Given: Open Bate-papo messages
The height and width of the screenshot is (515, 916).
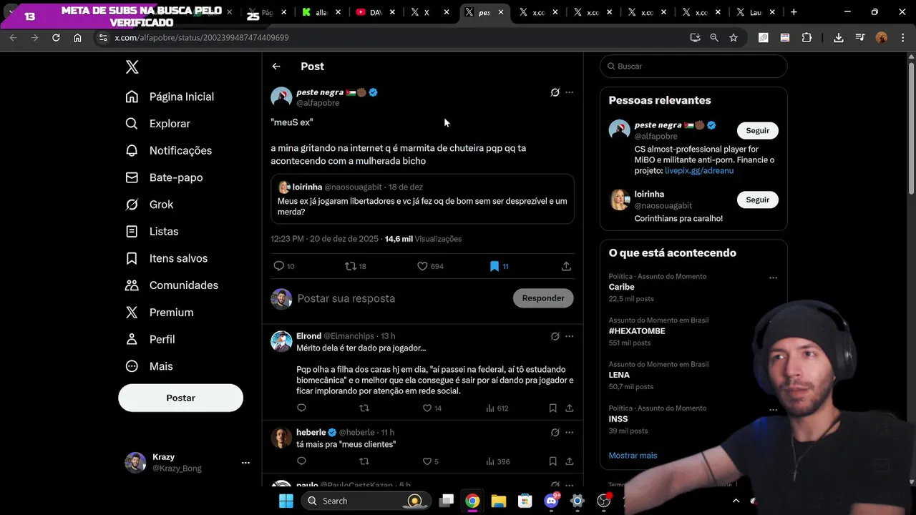Looking at the screenshot, I should [x=164, y=177].
